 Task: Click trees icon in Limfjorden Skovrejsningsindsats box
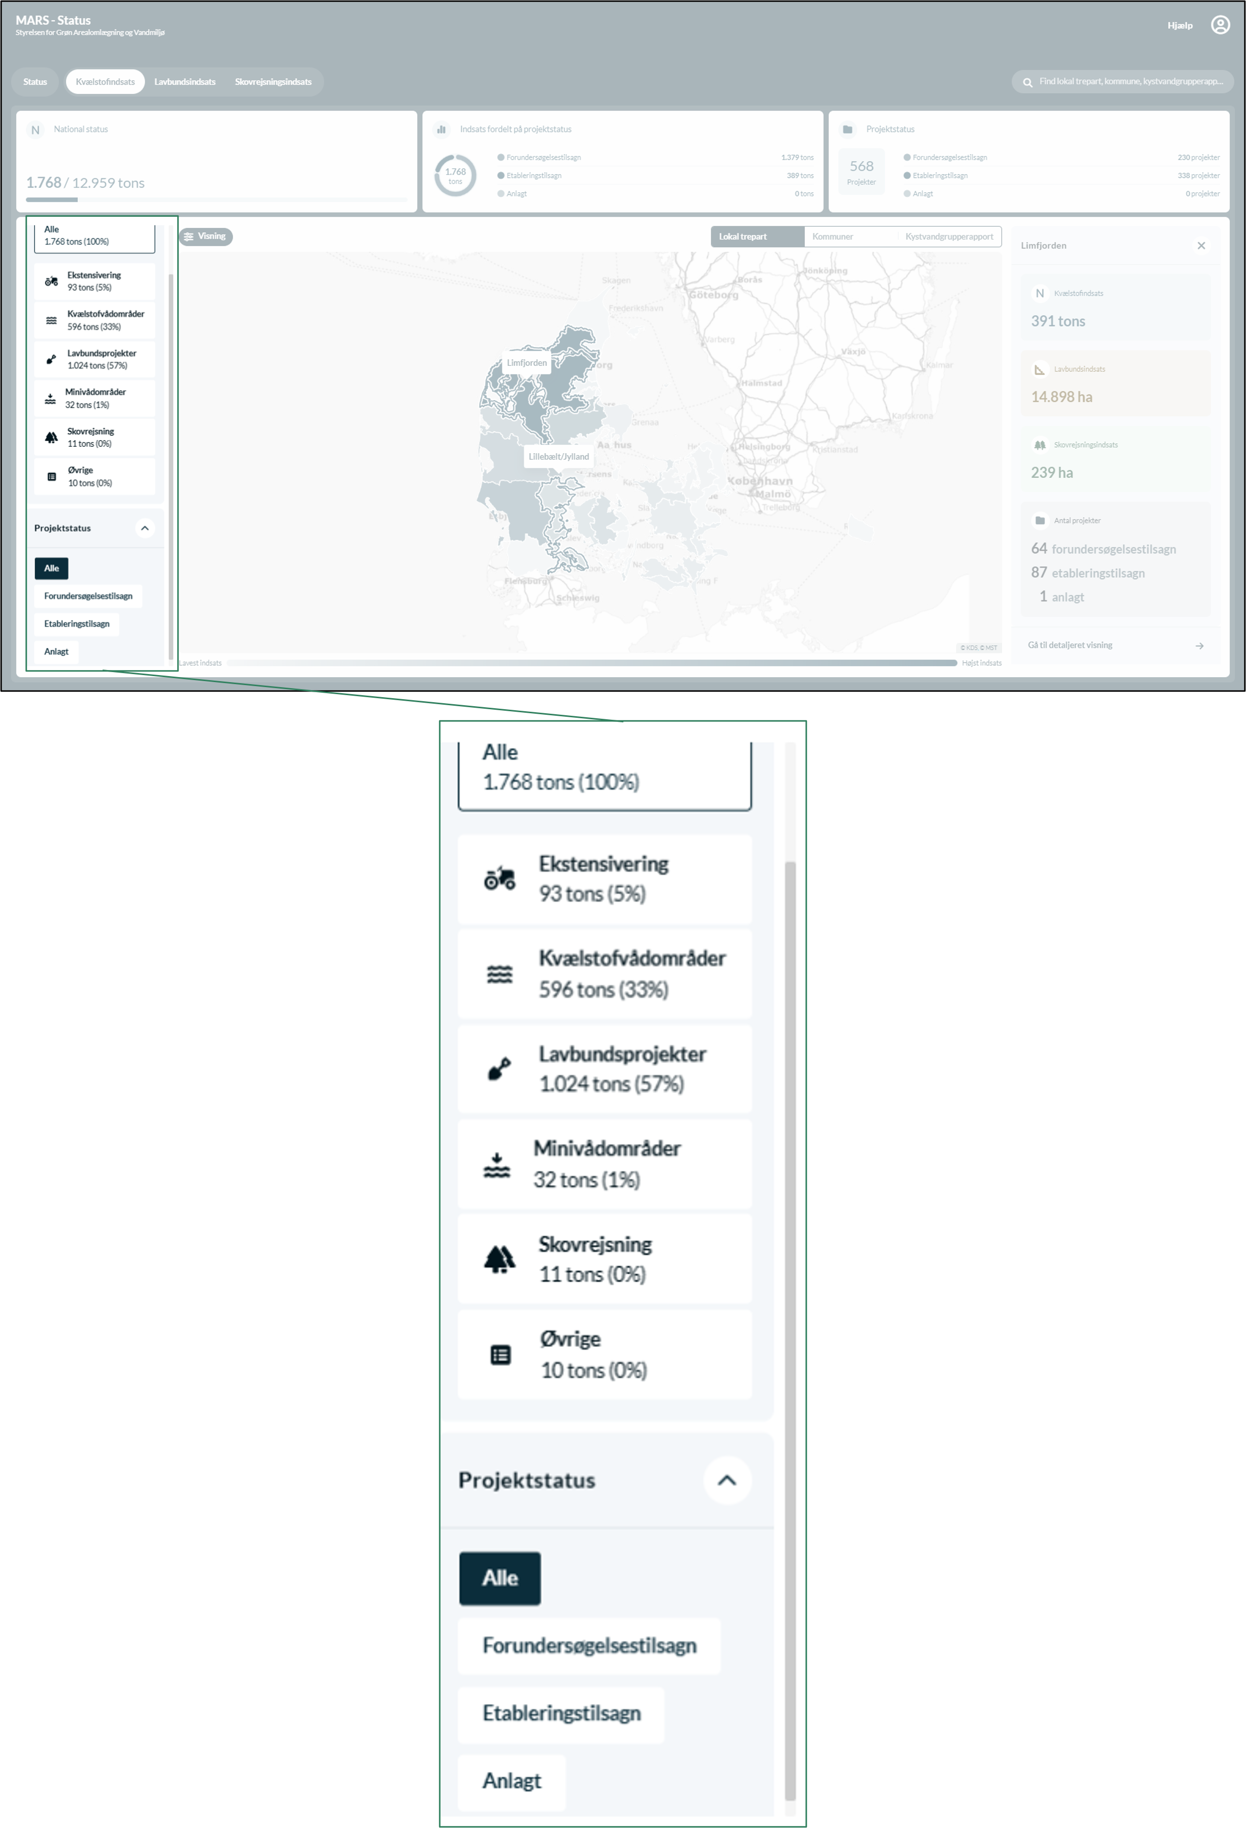point(1040,445)
